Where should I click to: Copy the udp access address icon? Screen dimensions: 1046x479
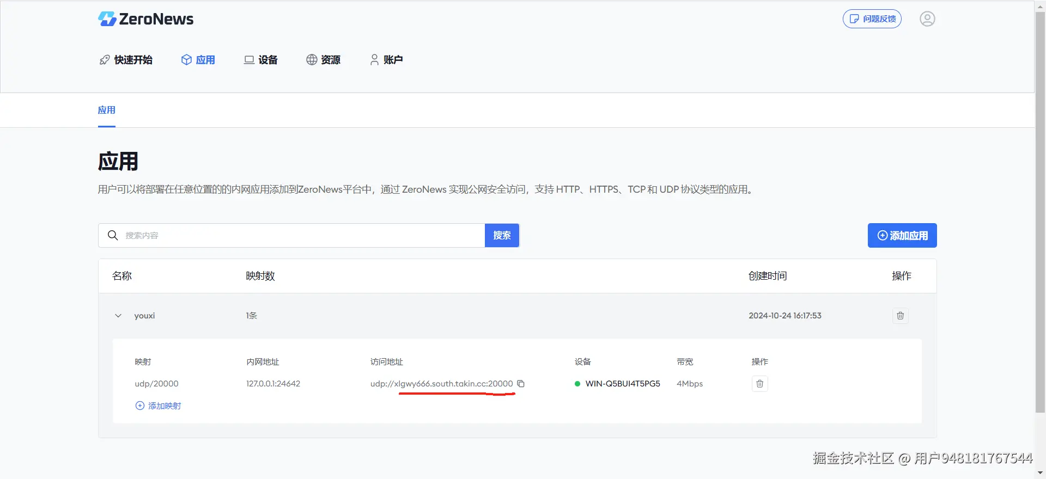pos(521,384)
